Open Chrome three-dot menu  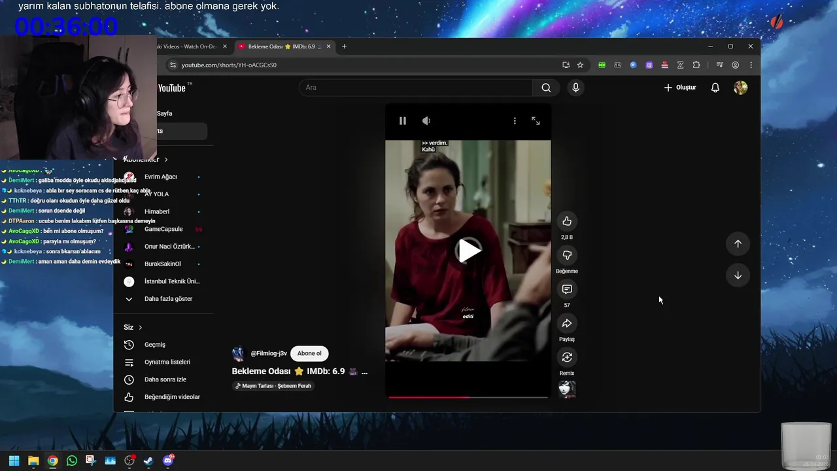(751, 65)
